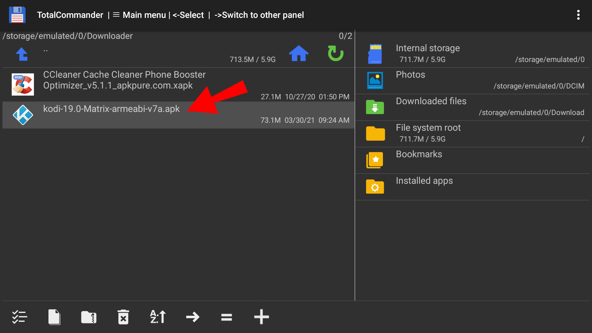592x333 pixels.
Task: Open the select/unselect files checklist icon
Action: tap(20, 317)
